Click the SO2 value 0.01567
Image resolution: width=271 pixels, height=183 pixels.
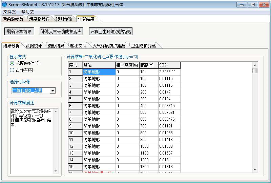coord(169,153)
